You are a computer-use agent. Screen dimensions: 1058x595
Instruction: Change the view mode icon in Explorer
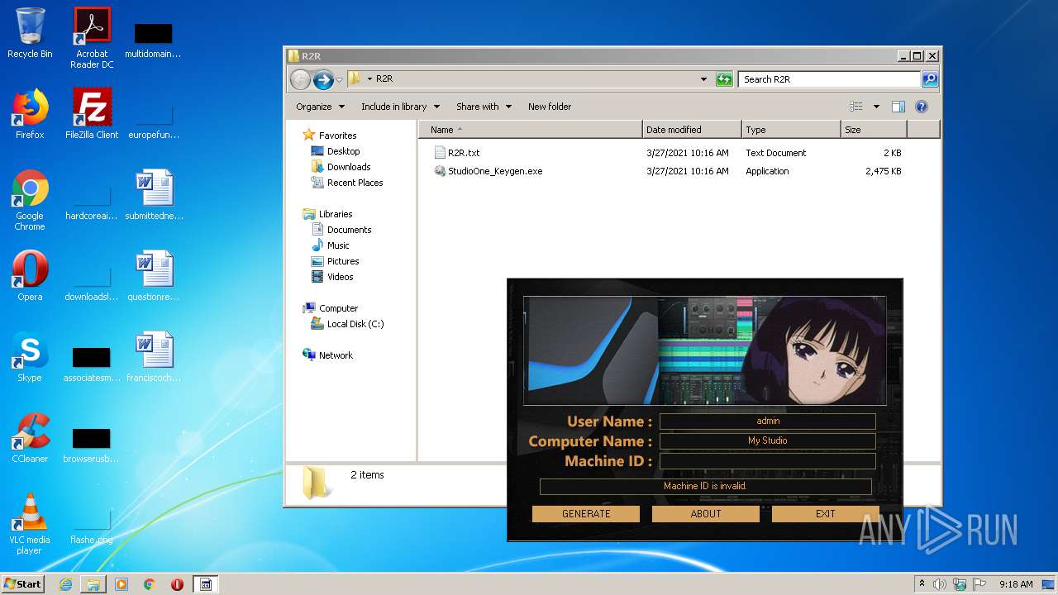[x=856, y=107]
